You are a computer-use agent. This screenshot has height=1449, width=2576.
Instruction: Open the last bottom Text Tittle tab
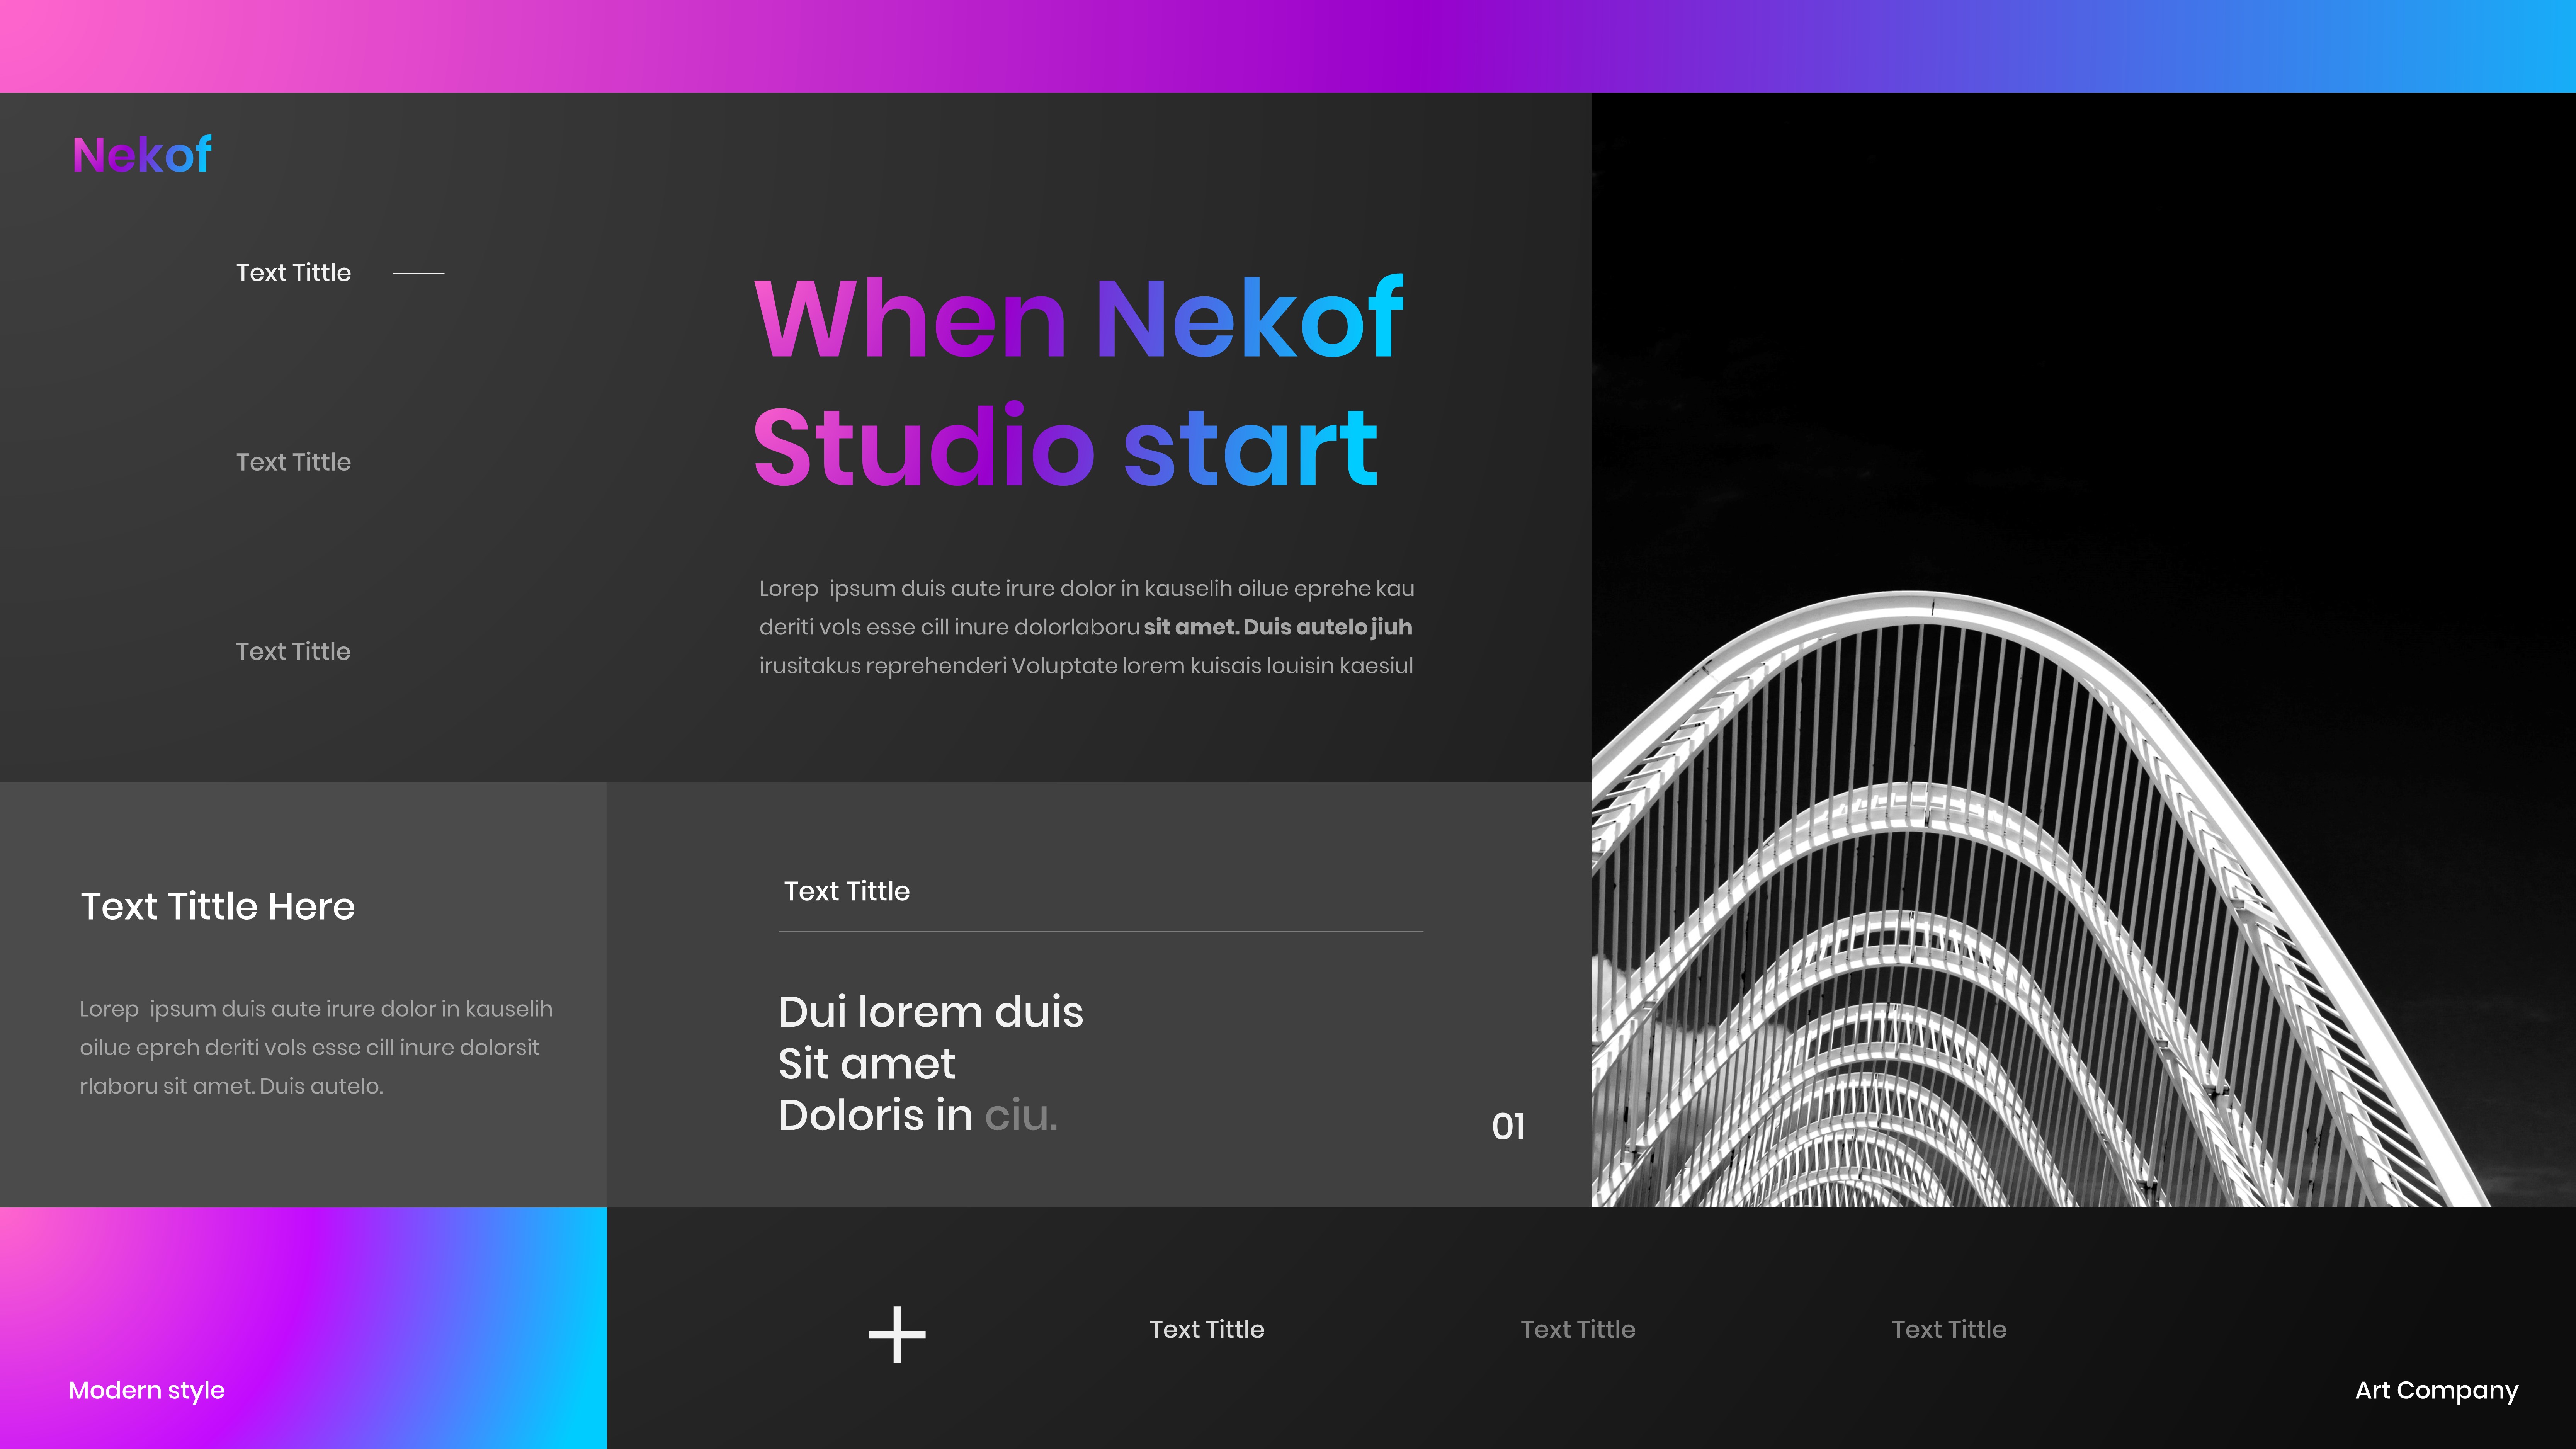[x=1948, y=1329]
